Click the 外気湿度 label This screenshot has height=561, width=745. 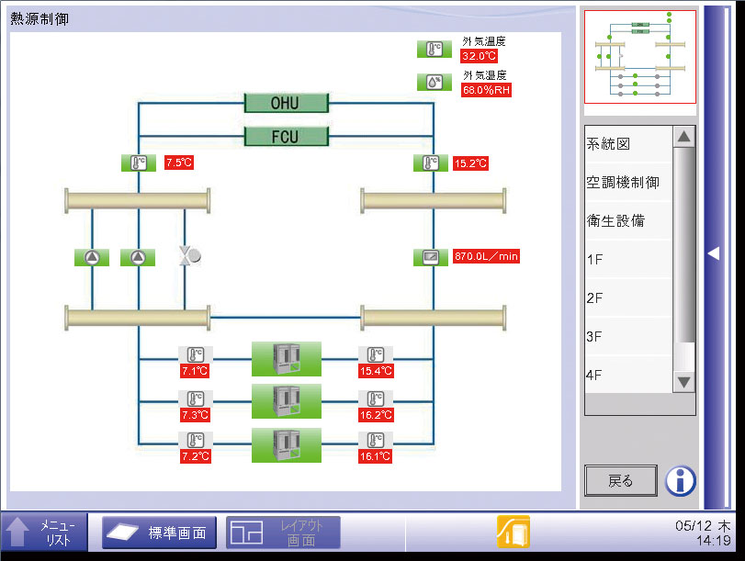[x=485, y=75]
